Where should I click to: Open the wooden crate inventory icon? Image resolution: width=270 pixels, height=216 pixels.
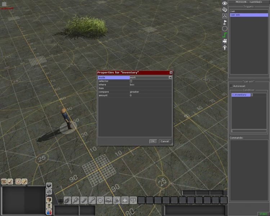pyautogui.click(x=49, y=200)
